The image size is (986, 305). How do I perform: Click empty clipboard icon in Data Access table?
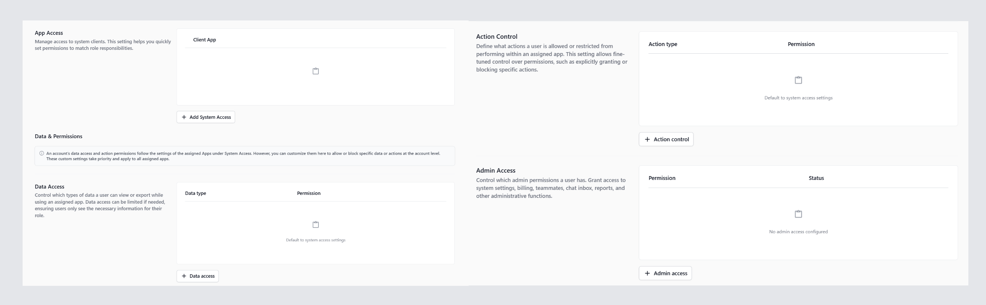point(316,224)
